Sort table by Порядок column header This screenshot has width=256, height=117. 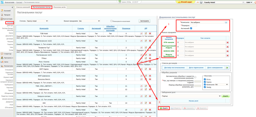click(x=126, y=28)
